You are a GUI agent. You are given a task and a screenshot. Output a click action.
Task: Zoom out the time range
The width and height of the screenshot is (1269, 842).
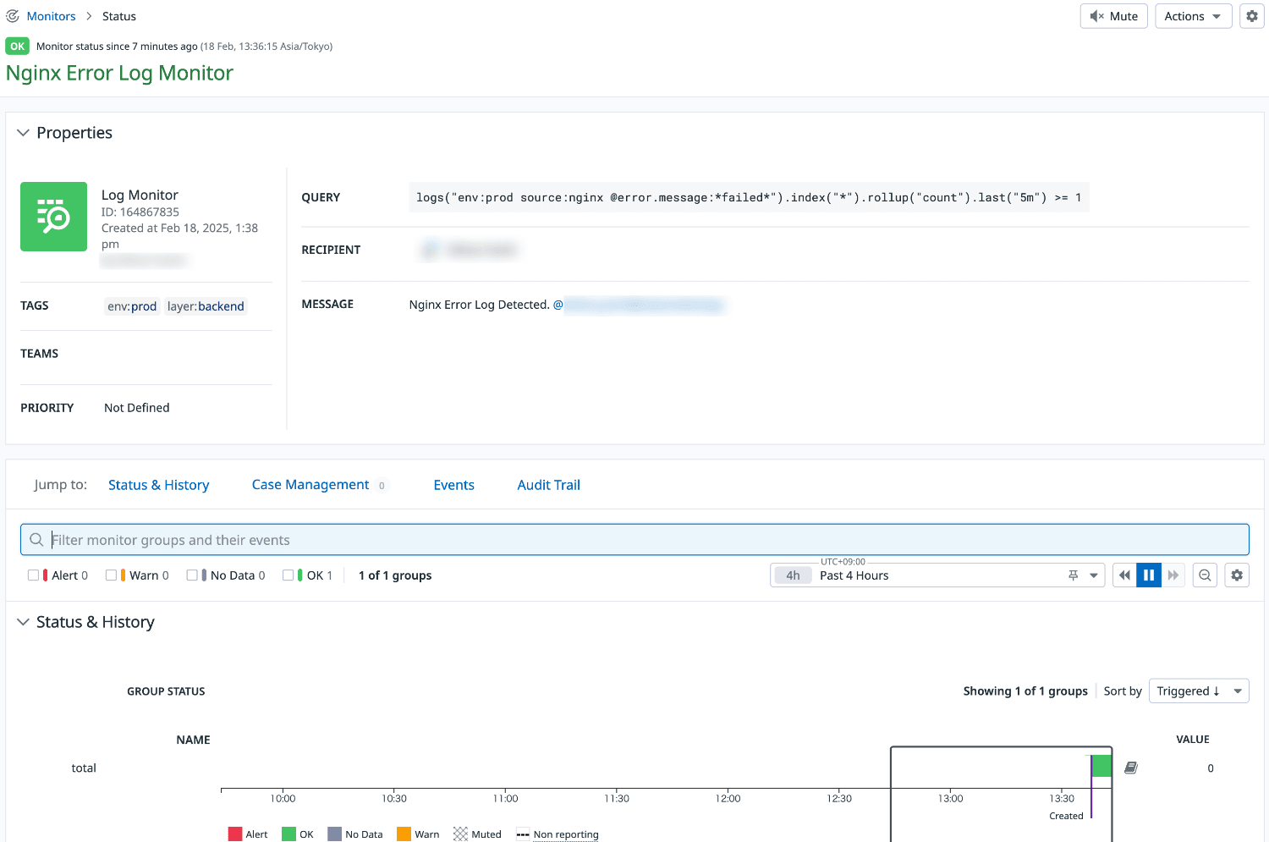point(1205,575)
